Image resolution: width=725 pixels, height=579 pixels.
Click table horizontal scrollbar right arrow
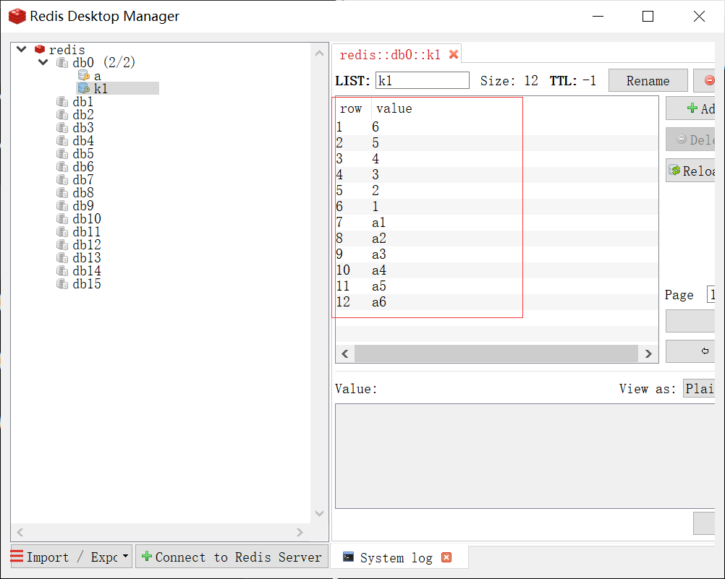[x=648, y=353]
